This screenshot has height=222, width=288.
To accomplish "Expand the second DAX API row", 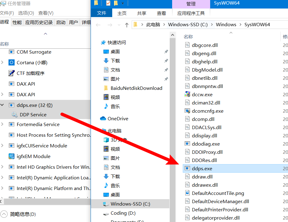I will click(x=2, y=94).
